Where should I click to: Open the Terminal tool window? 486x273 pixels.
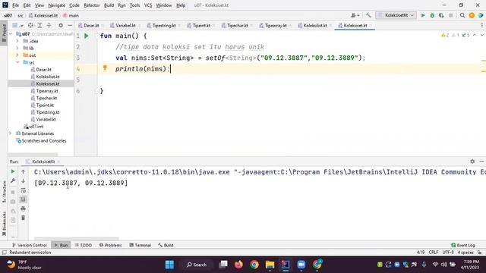[140, 245]
